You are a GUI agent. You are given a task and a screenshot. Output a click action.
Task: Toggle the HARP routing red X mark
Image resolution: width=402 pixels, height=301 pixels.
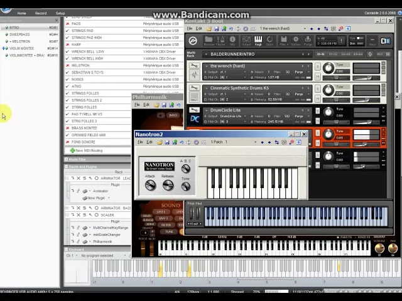(x=67, y=45)
